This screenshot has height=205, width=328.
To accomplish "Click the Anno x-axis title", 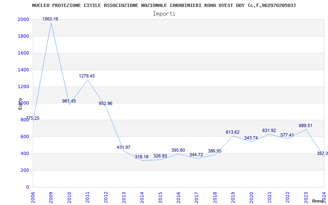I will (x=318, y=201).
